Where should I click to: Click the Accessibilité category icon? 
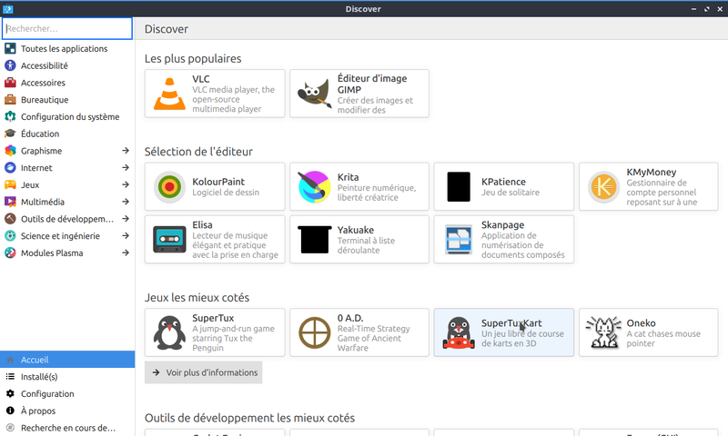click(x=10, y=65)
